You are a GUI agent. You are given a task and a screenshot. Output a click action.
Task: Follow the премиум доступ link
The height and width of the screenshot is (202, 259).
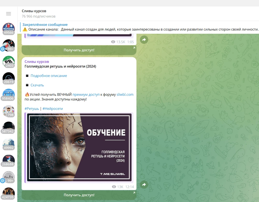[86, 95]
